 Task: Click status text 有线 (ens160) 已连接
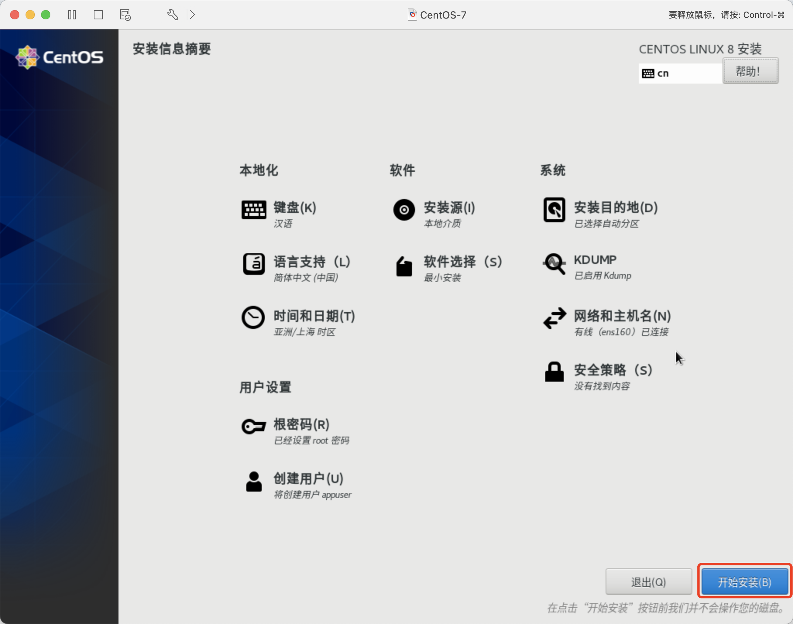coord(621,332)
